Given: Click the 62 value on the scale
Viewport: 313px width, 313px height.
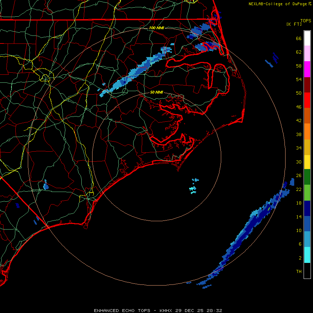Looking at the screenshot, I should [299, 52].
